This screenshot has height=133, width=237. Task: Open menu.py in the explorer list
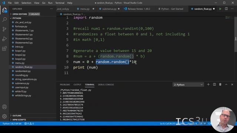click(20, 63)
